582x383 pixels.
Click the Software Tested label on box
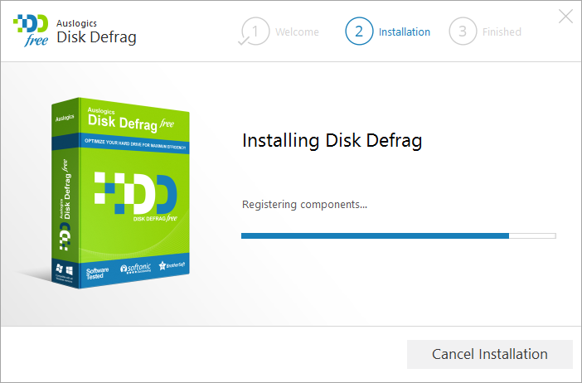97,273
